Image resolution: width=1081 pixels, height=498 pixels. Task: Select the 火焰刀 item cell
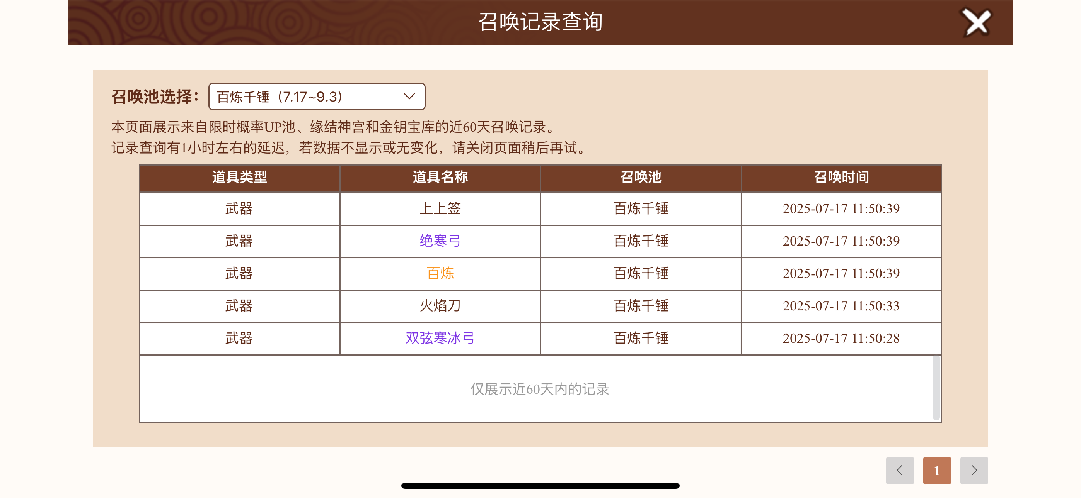pyautogui.click(x=440, y=306)
